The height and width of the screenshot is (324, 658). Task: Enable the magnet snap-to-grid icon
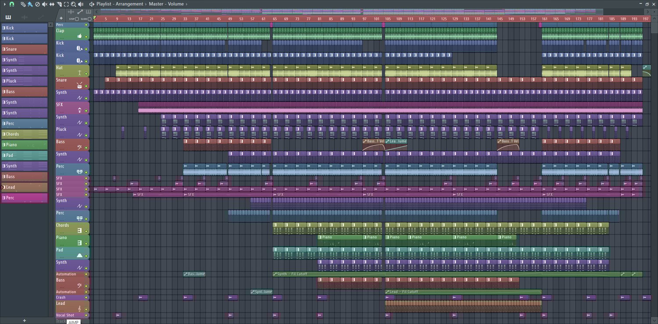(x=11, y=4)
